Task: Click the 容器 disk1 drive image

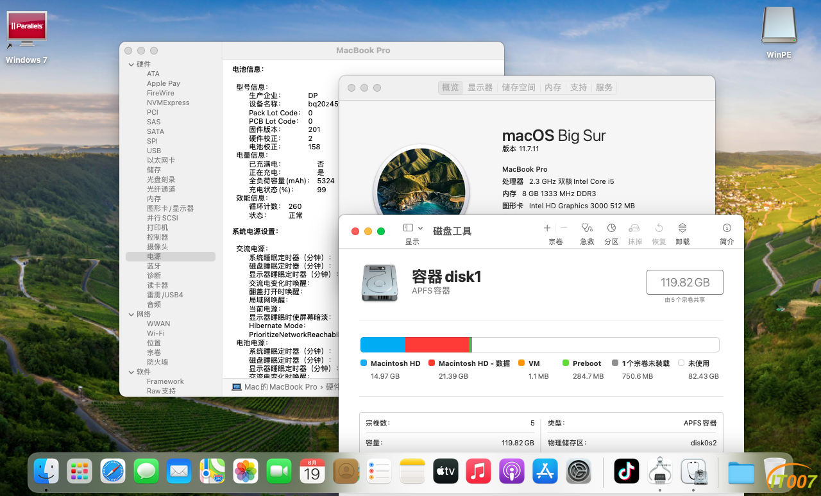Action: pyautogui.click(x=380, y=283)
